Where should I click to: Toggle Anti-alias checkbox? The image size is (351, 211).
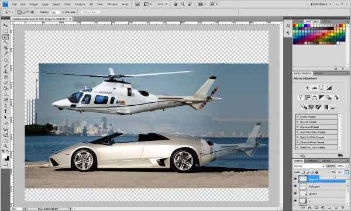pos(63,12)
